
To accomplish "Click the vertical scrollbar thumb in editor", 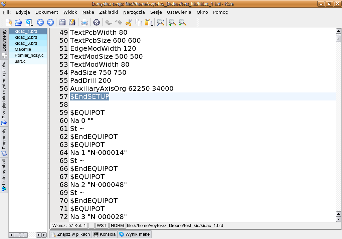I will 339,38.
